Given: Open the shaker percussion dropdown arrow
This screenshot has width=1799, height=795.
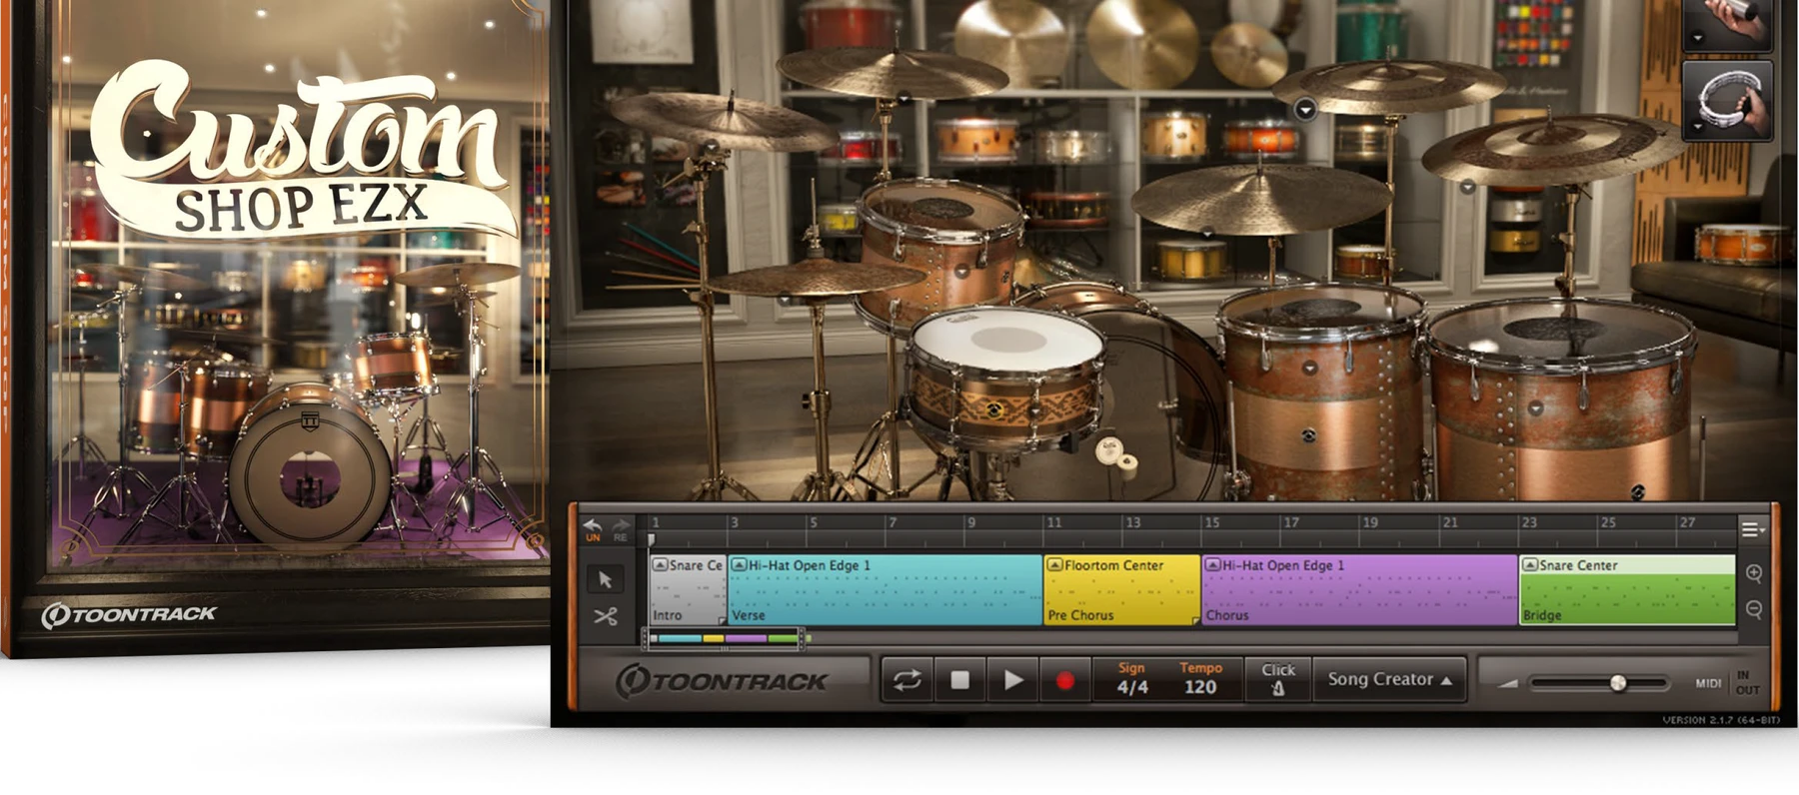Looking at the screenshot, I should [x=1697, y=39].
